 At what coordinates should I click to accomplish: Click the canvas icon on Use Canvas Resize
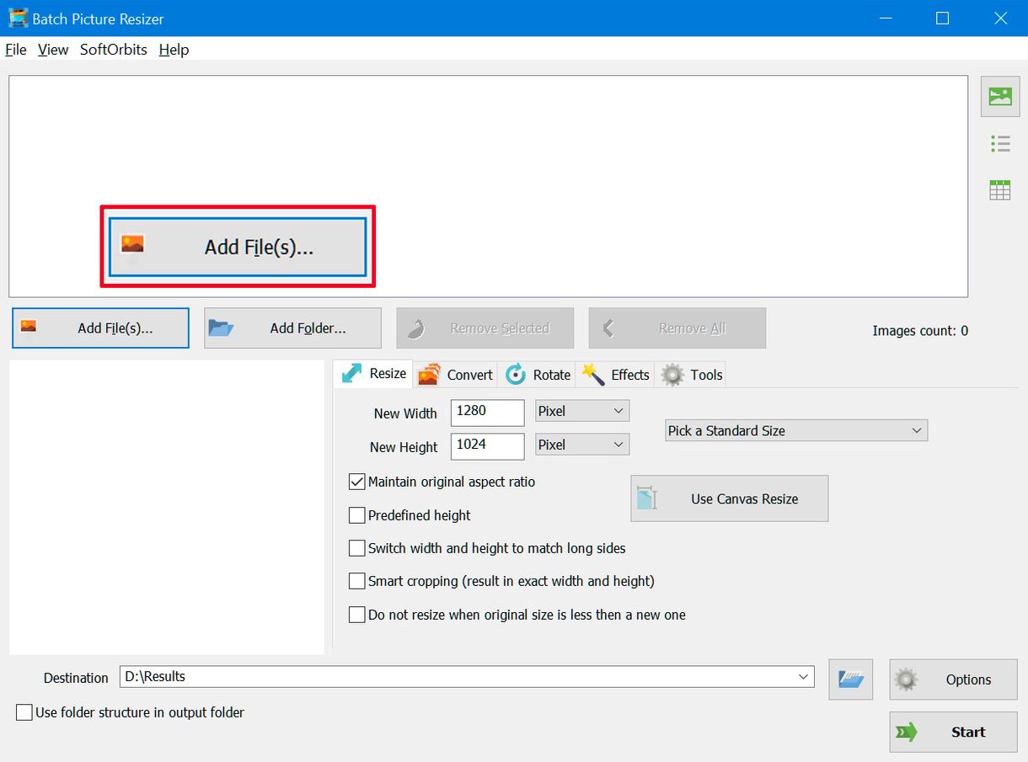647,498
